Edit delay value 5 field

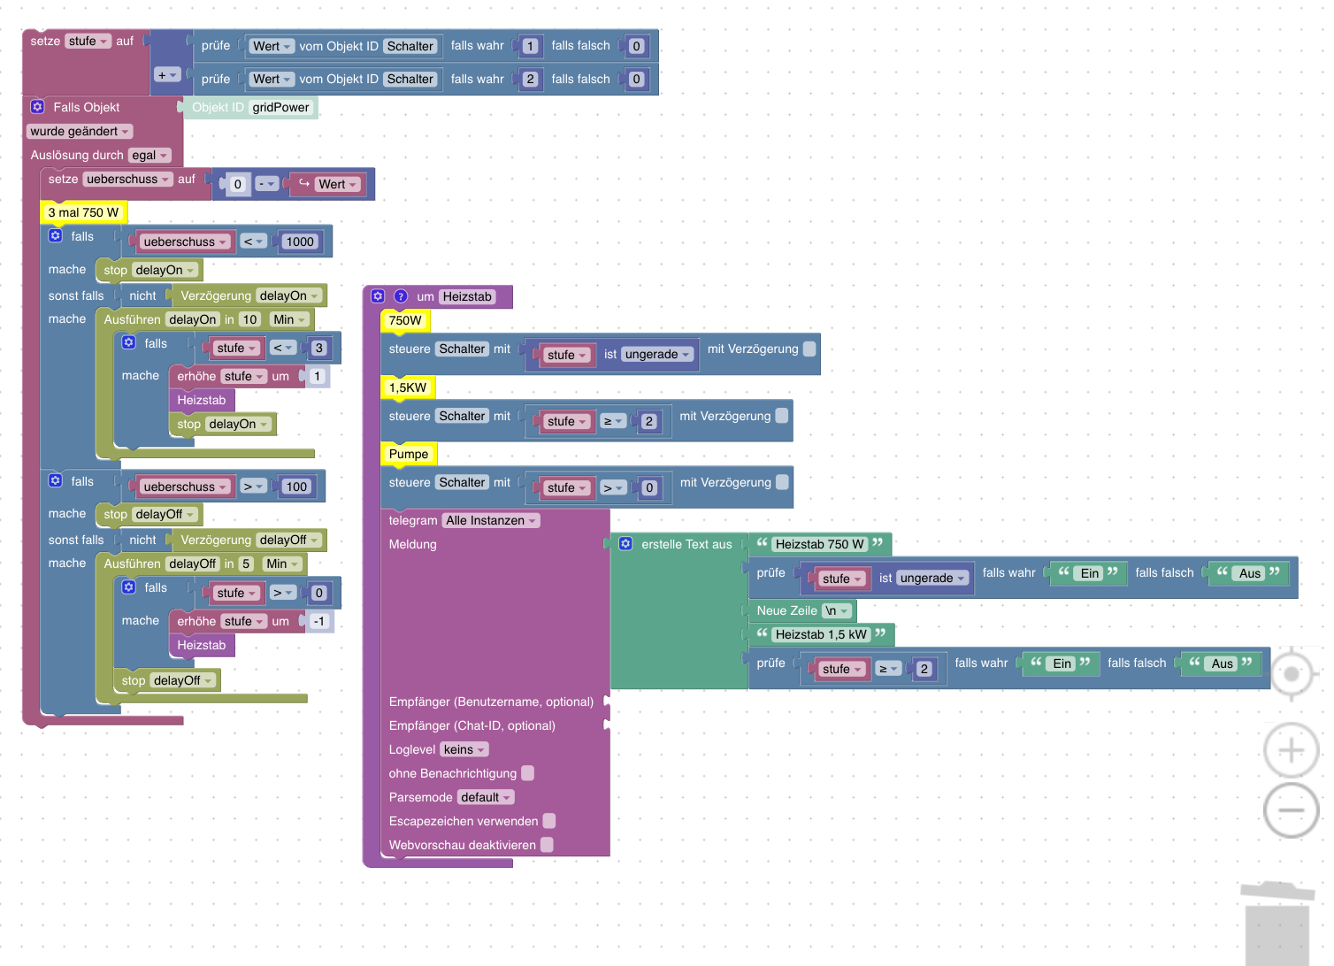[x=246, y=563]
